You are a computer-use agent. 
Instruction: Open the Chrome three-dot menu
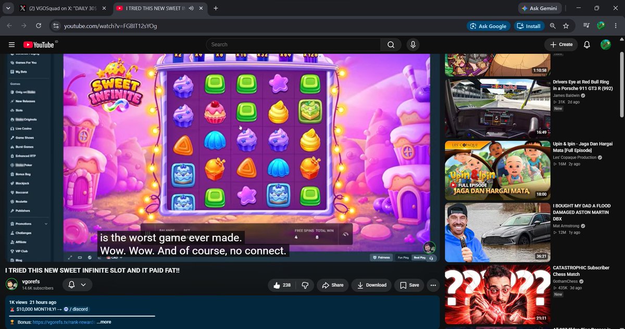[615, 26]
